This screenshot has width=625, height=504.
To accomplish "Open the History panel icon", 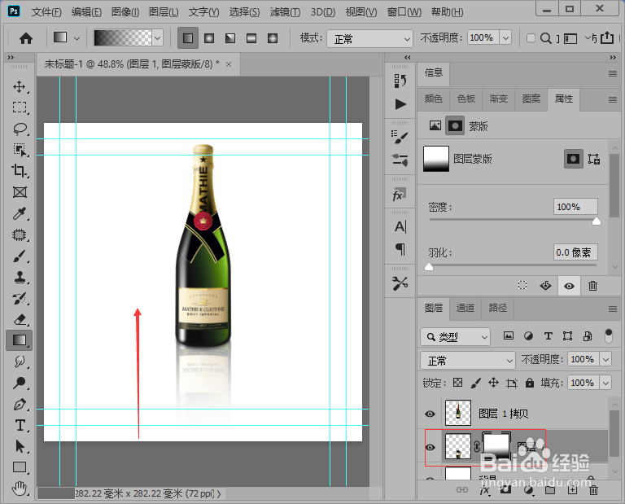I will [x=400, y=81].
